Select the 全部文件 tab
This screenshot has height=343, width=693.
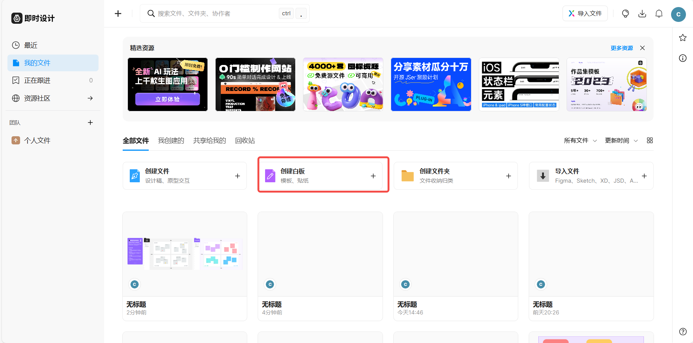[136, 141]
